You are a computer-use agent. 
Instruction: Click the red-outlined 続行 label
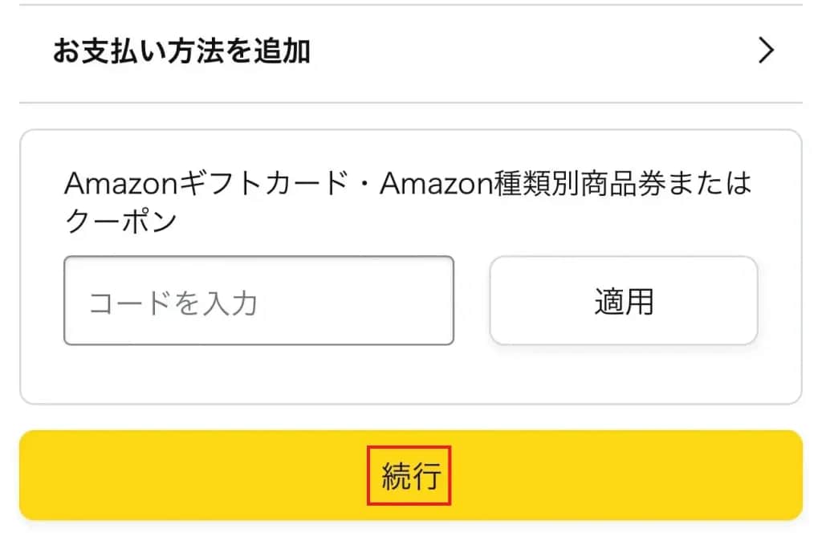(410, 476)
